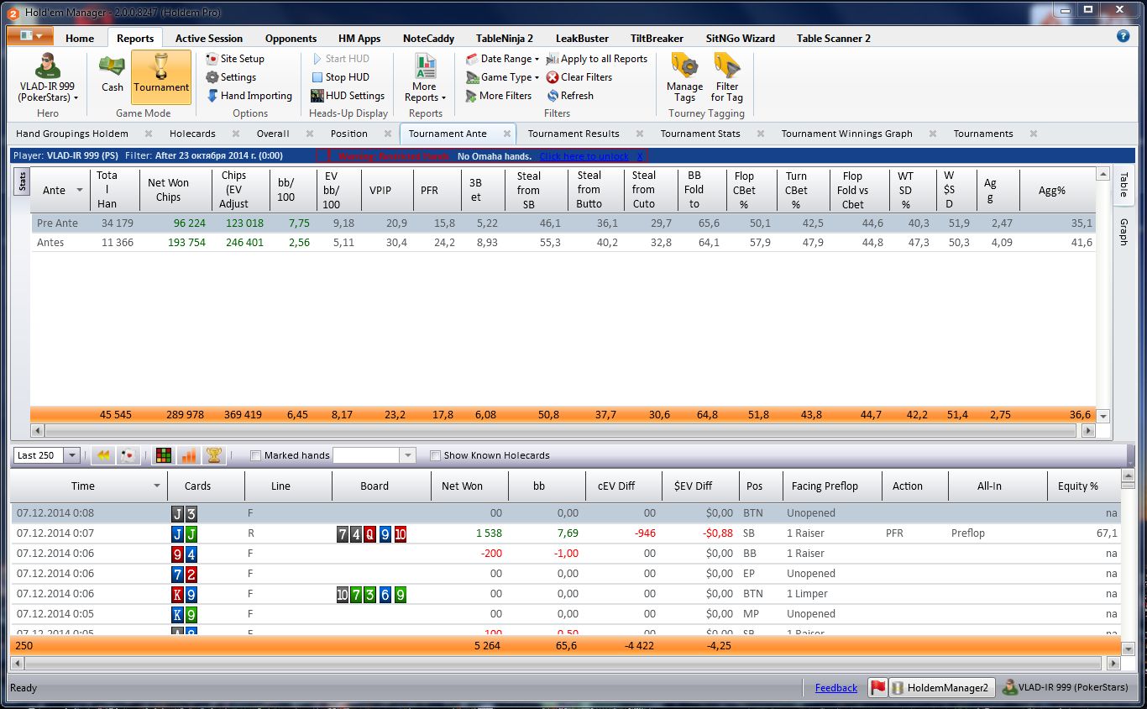Viewport: 1147px width, 709px height.
Task: Refresh the report data
Action: tap(570, 96)
